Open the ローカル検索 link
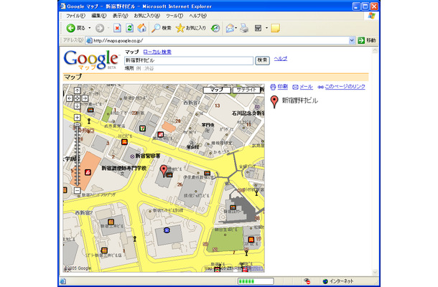 pos(157,52)
